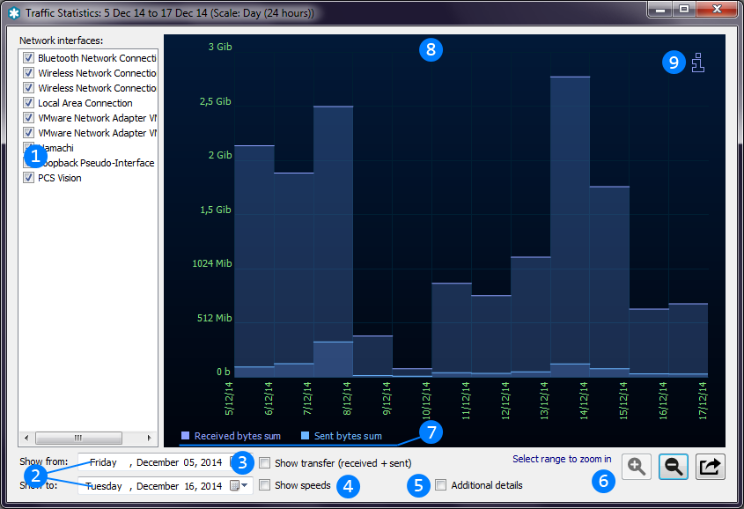The width and height of the screenshot is (744, 509).
Task: Uncheck the Local Area Connection interface
Action: tap(29, 103)
